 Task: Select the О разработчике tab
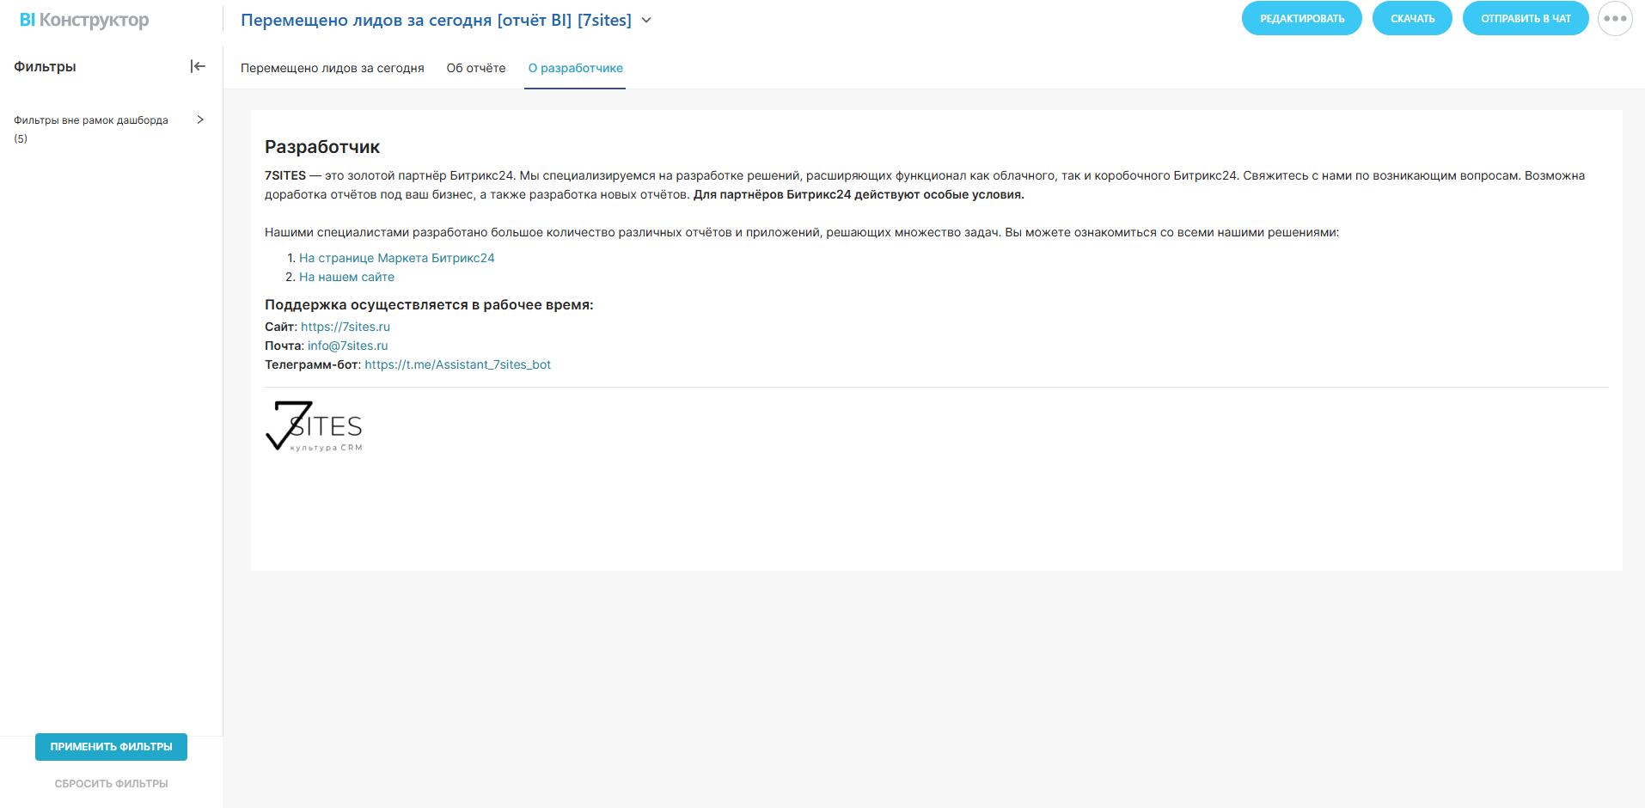[576, 68]
